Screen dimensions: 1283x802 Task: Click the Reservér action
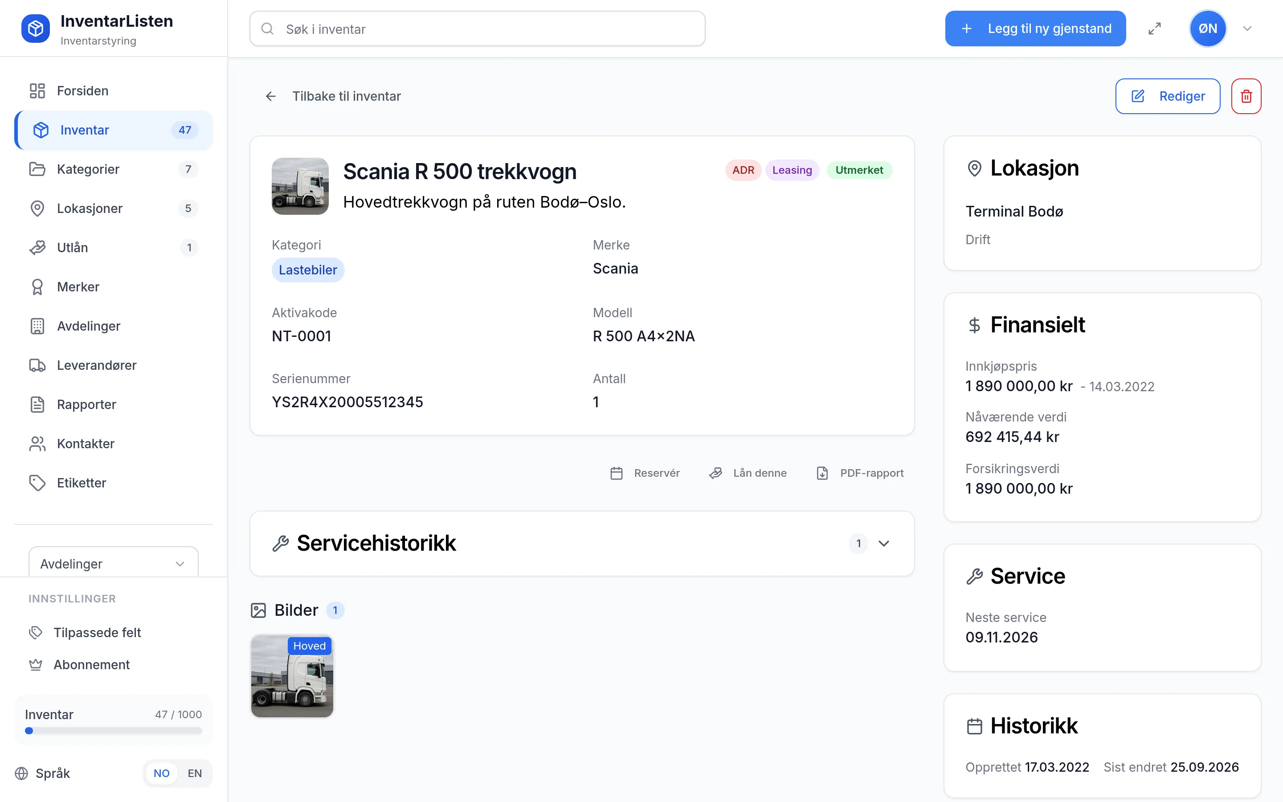645,473
